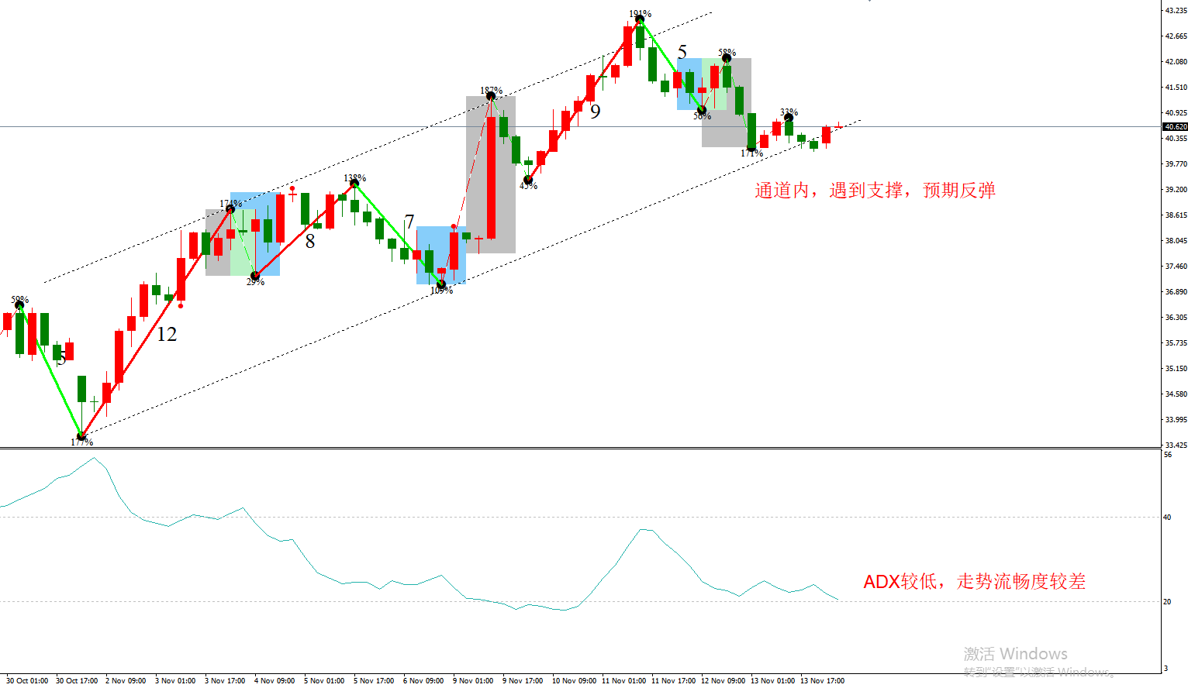This screenshot has width=1188, height=688.
Task: Click the "3 Nov 17:00" time label
Action: pyautogui.click(x=225, y=681)
